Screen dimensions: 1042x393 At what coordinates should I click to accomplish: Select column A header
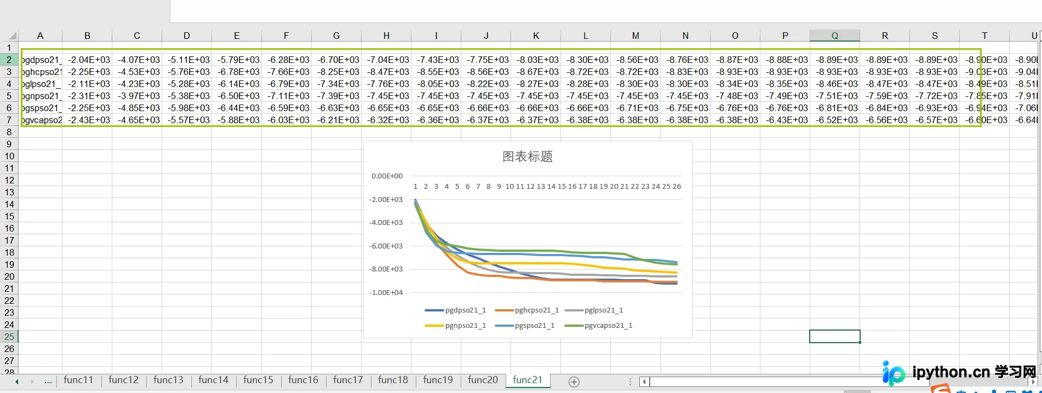click(40, 36)
